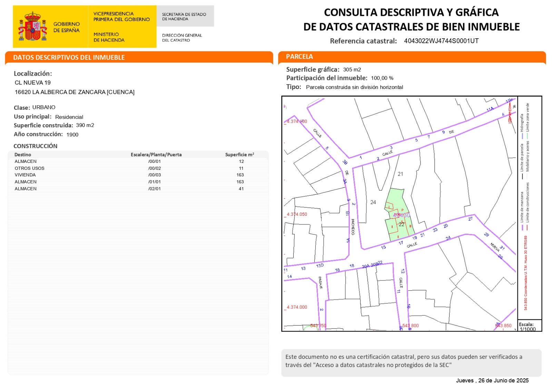The height and width of the screenshot is (390, 552).
Task: Click the Ministerio de Hacienda yellow label
Action: tap(109, 37)
